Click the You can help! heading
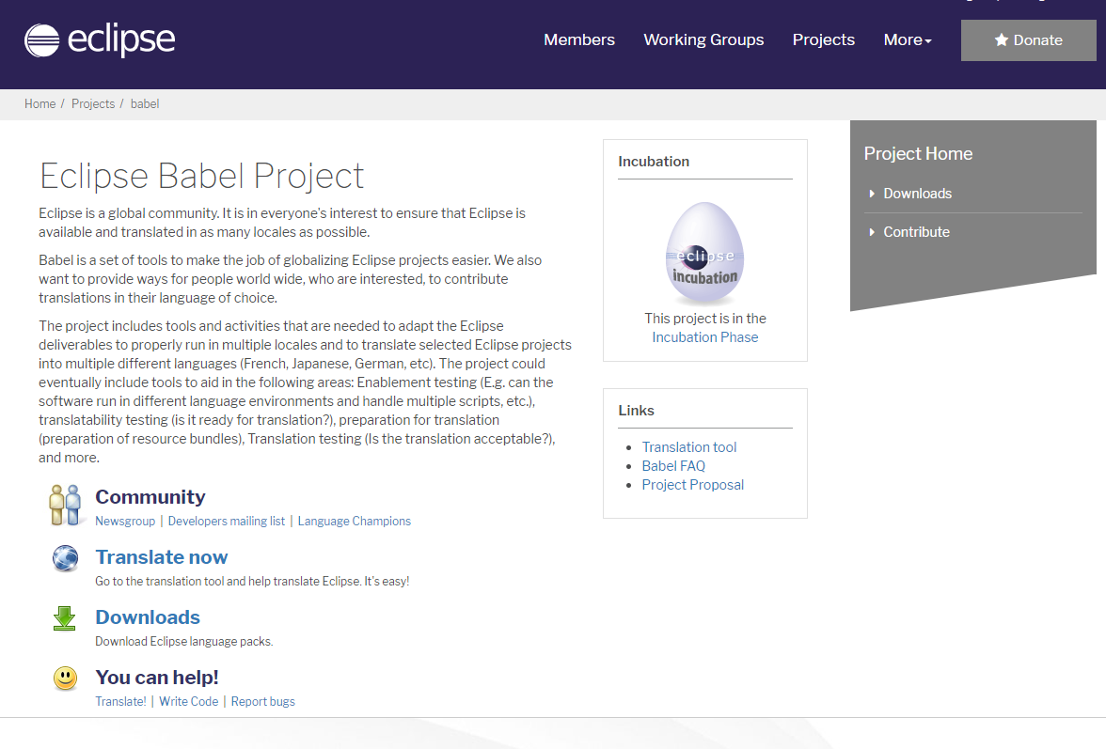 tap(156, 678)
